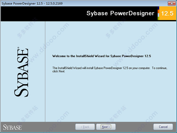This screenshot has width=177, height=133.
Task: Click the disabled Back button
Action: click(x=85, y=127)
